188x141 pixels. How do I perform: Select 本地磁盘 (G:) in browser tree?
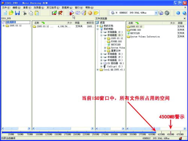coord(115,60)
